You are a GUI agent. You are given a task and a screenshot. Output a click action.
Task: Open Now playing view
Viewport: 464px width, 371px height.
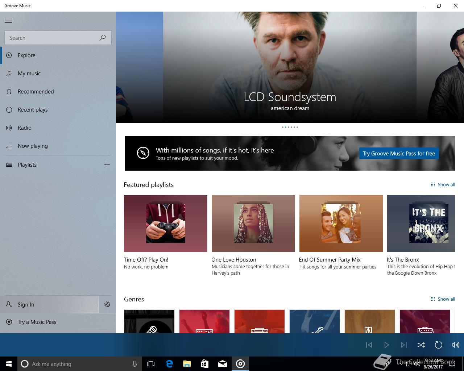pos(58,146)
